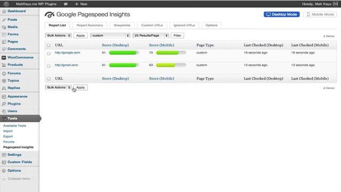Switch to Desktop Mode
The height and width of the screenshot is (192, 341).
(282, 14)
